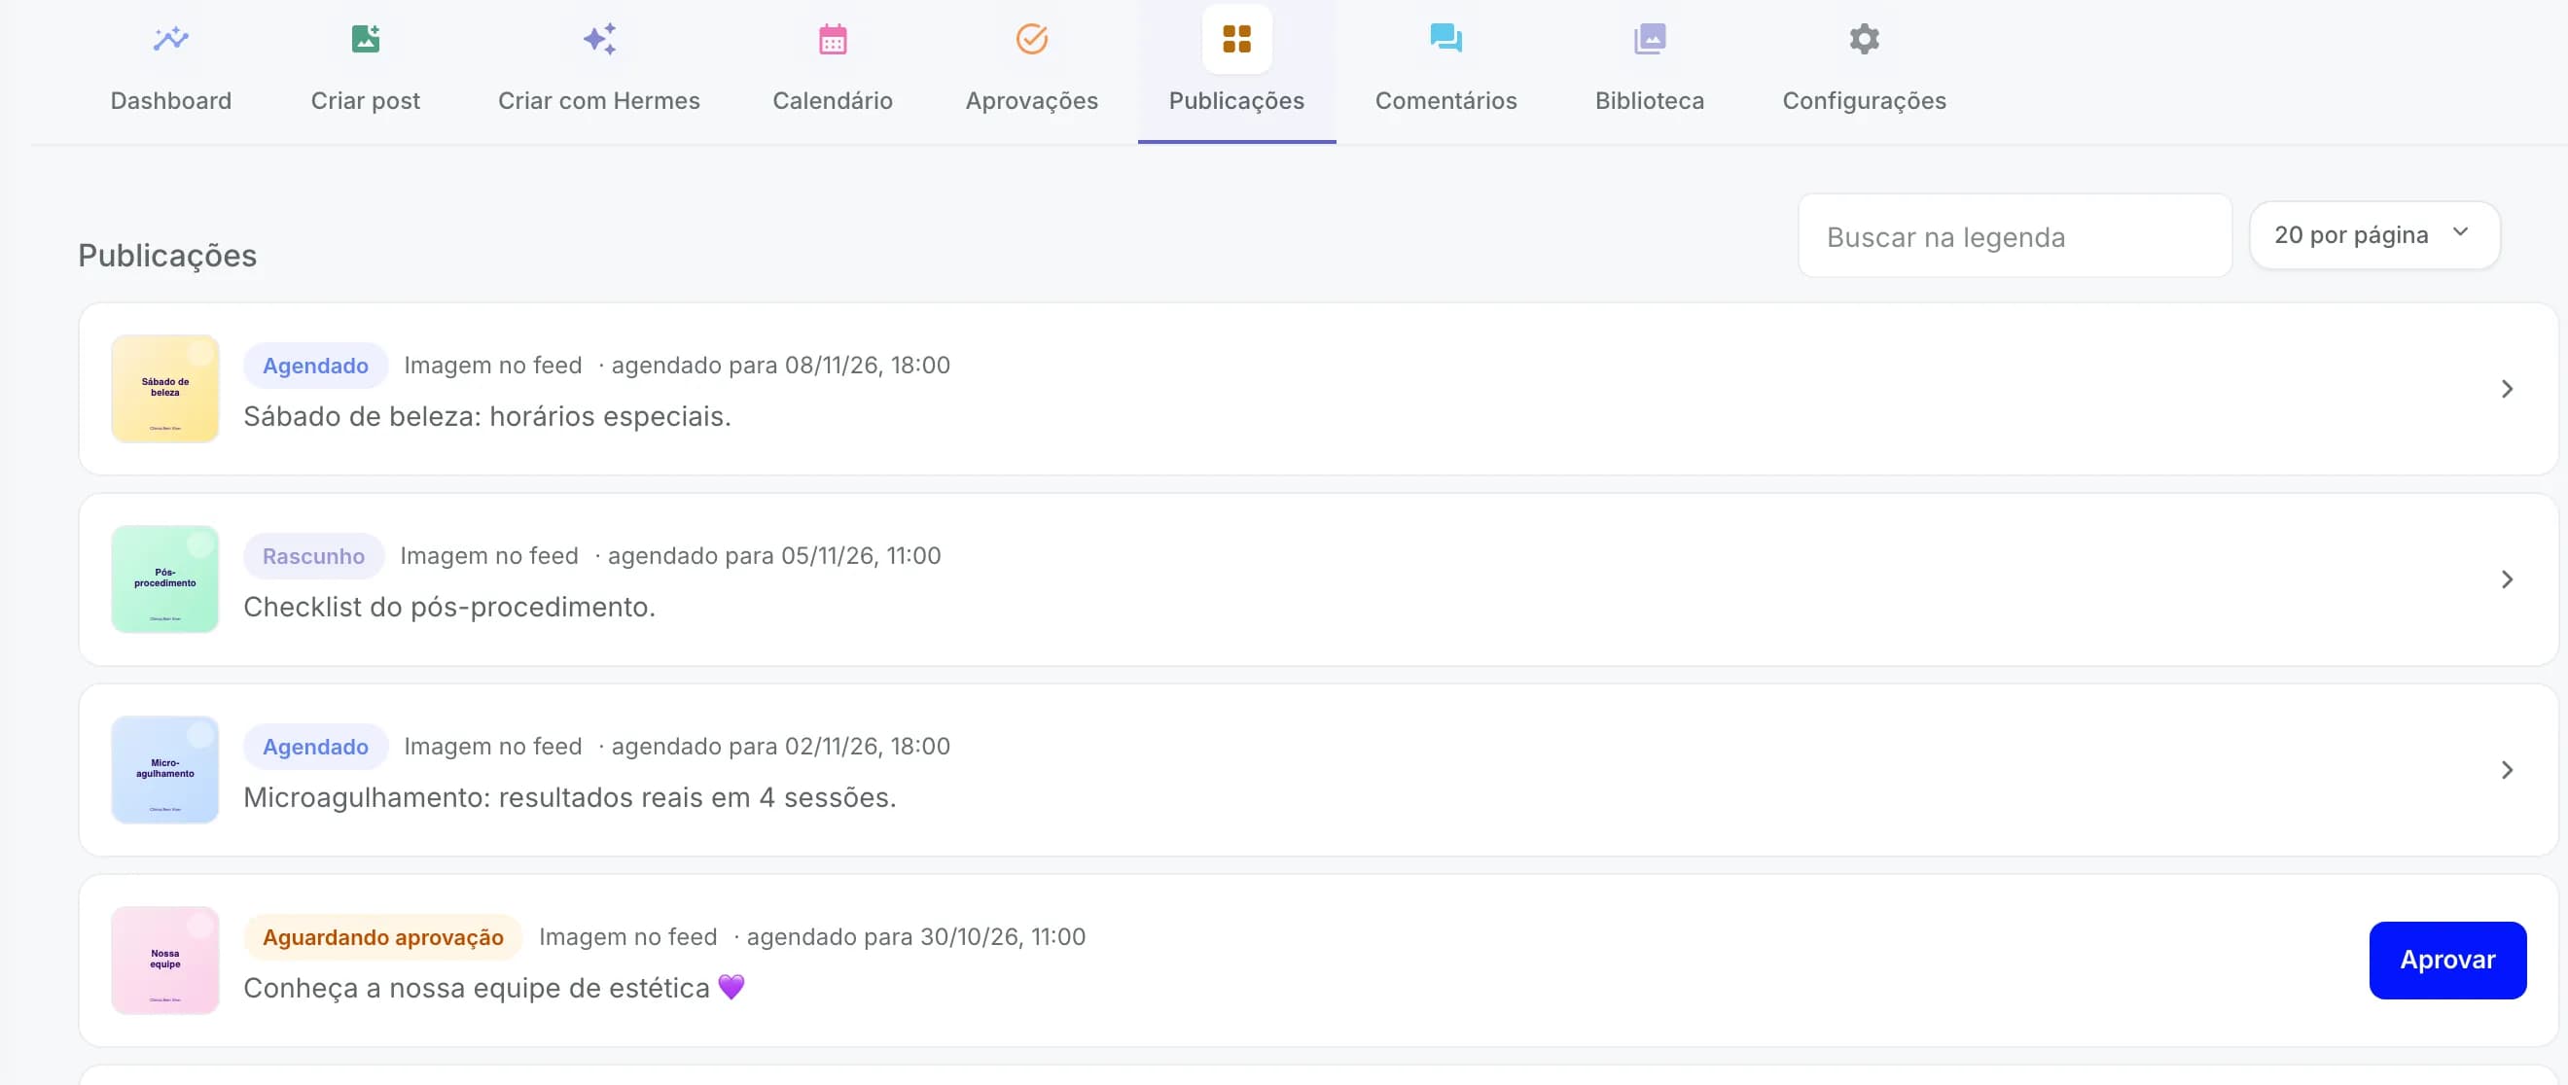Focus the Buscar na legenda search field
Viewport: 2568px width, 1085px height.
pos(2014,236)
